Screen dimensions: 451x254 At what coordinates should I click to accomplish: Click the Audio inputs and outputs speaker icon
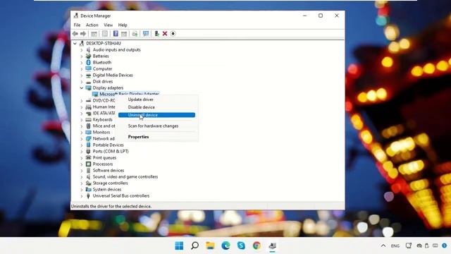88,50
